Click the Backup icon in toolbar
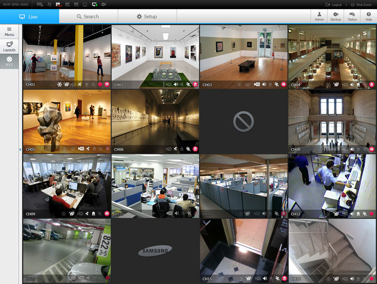Screen dimensions: 377x284 (335, 16)
